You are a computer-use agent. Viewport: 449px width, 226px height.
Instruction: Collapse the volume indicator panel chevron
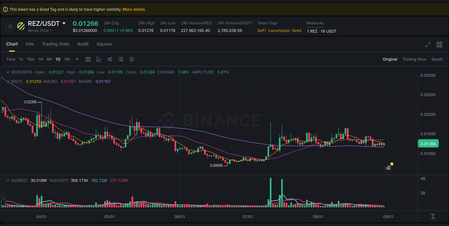7,180
